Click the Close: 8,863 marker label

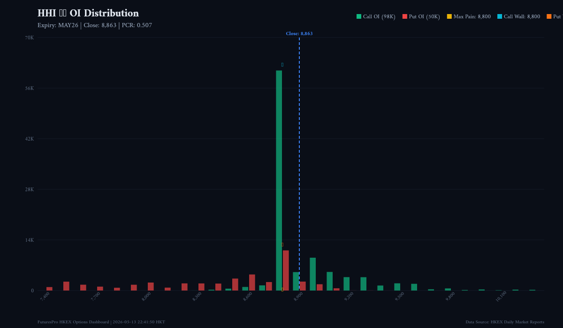(x=299, y=34)
